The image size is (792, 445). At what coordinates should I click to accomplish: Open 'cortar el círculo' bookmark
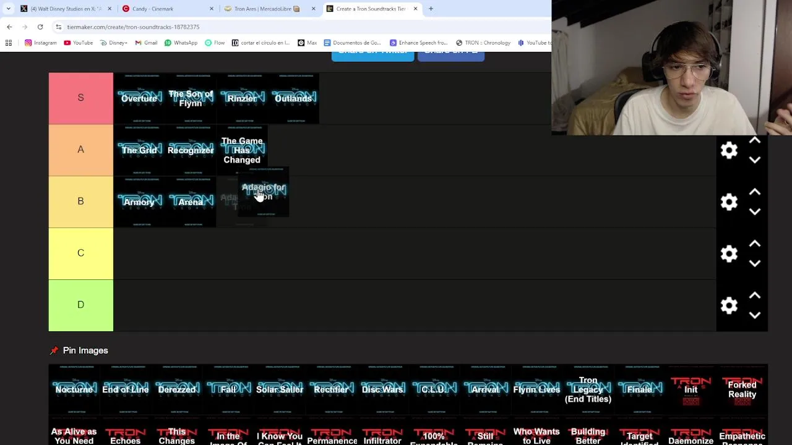(260, 43)
